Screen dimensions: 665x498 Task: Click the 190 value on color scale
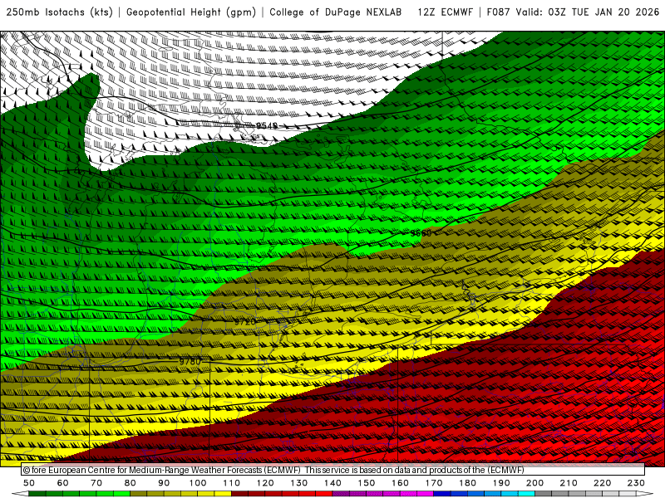(501, 483)
